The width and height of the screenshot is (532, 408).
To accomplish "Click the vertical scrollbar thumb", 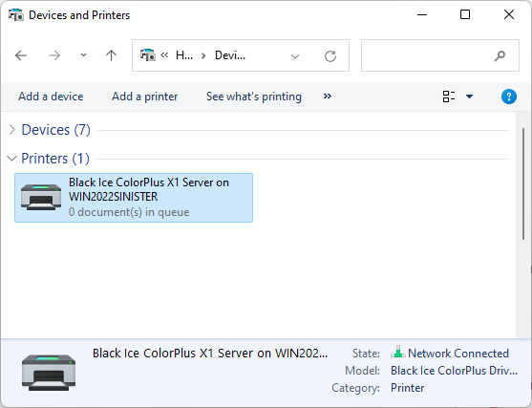I will [523, 184].
